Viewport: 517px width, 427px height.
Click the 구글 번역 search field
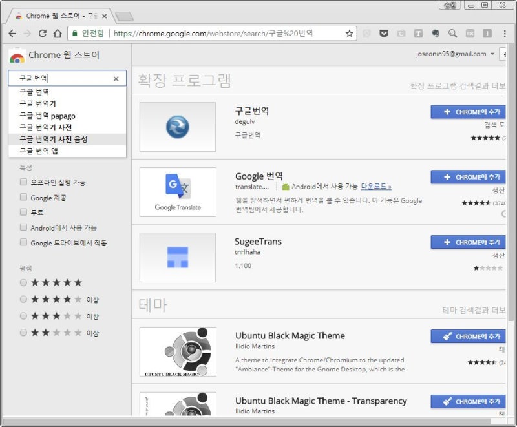pyautogui.click(x=67, y=78)
